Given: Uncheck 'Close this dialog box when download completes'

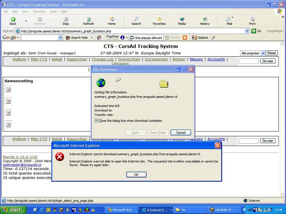Looking at the screenshot, I should 96,121.
